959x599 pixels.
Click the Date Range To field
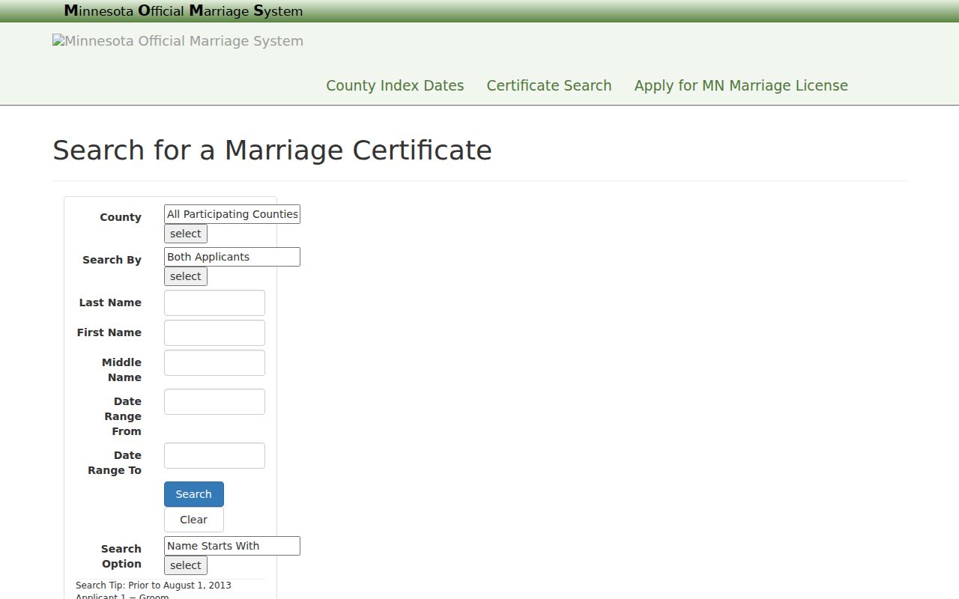point(214,456)
